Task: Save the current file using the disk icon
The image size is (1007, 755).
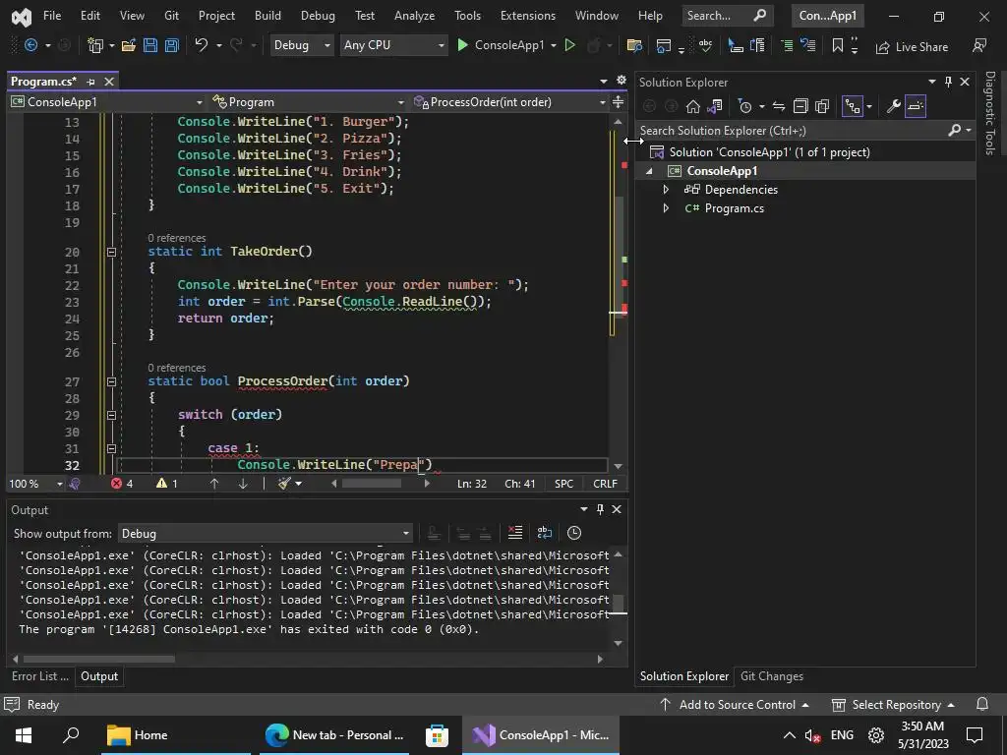Action: click(x=150, y=45)
